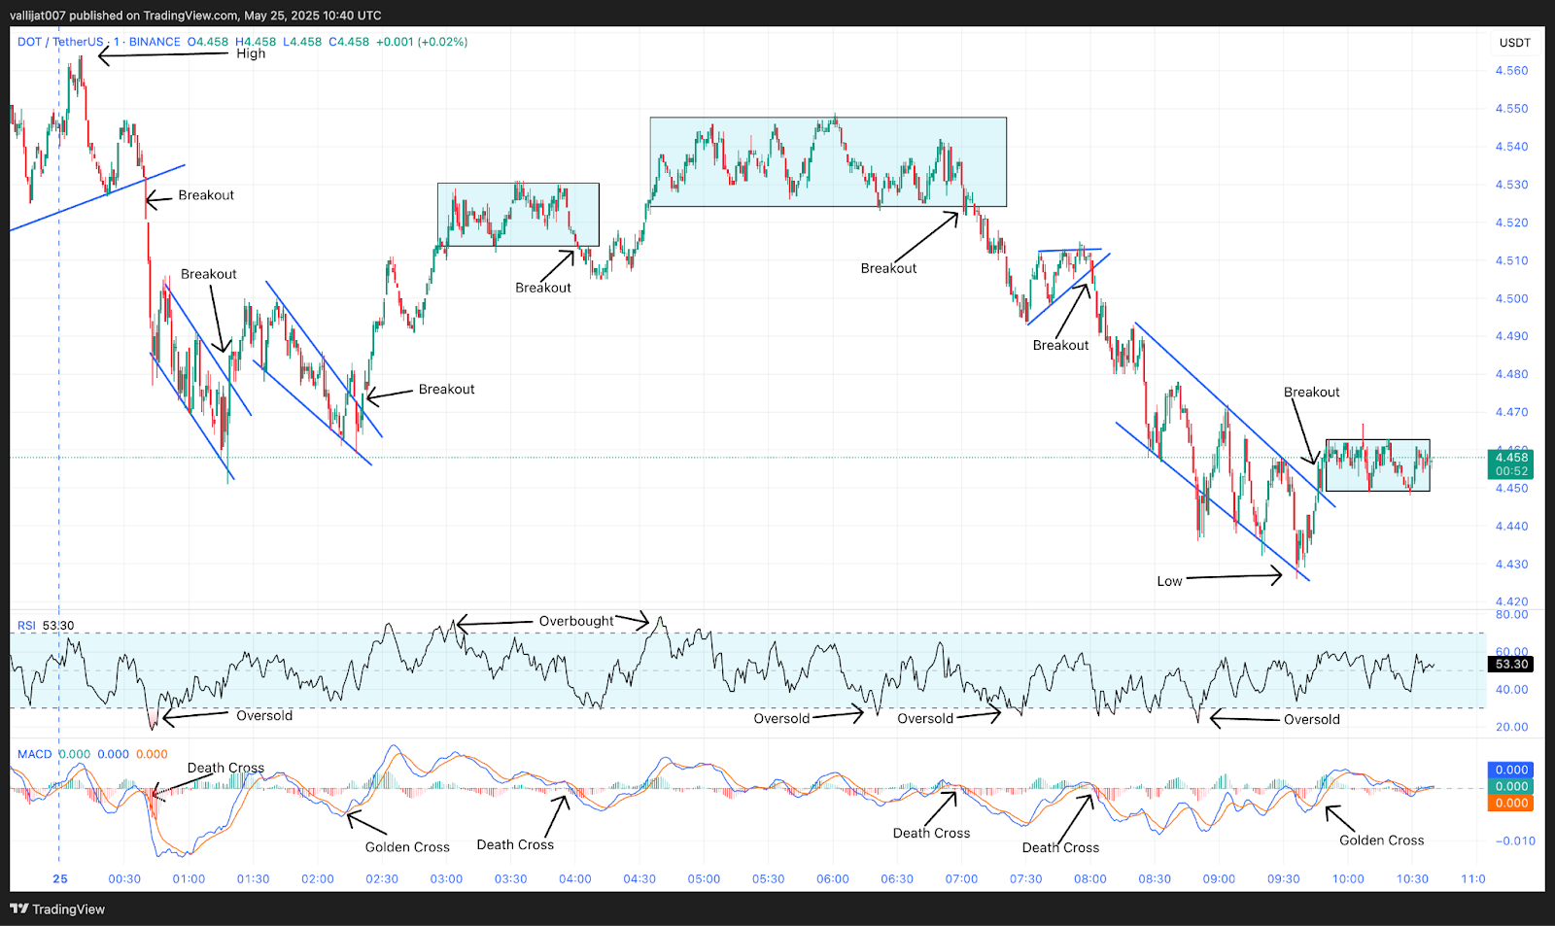Click the 4.510 price axis label
The width and height of the screenshot is (1555, 926).
click(1511, 260)
